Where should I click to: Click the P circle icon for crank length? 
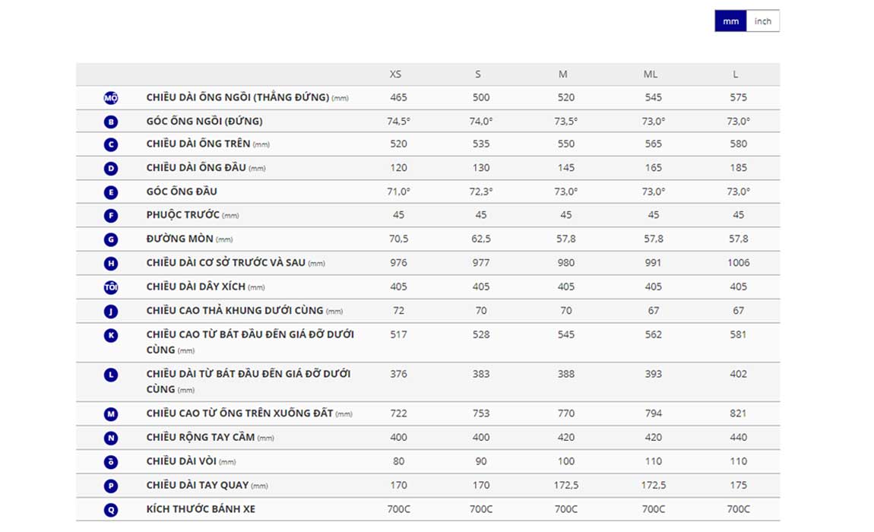[111, 486]
